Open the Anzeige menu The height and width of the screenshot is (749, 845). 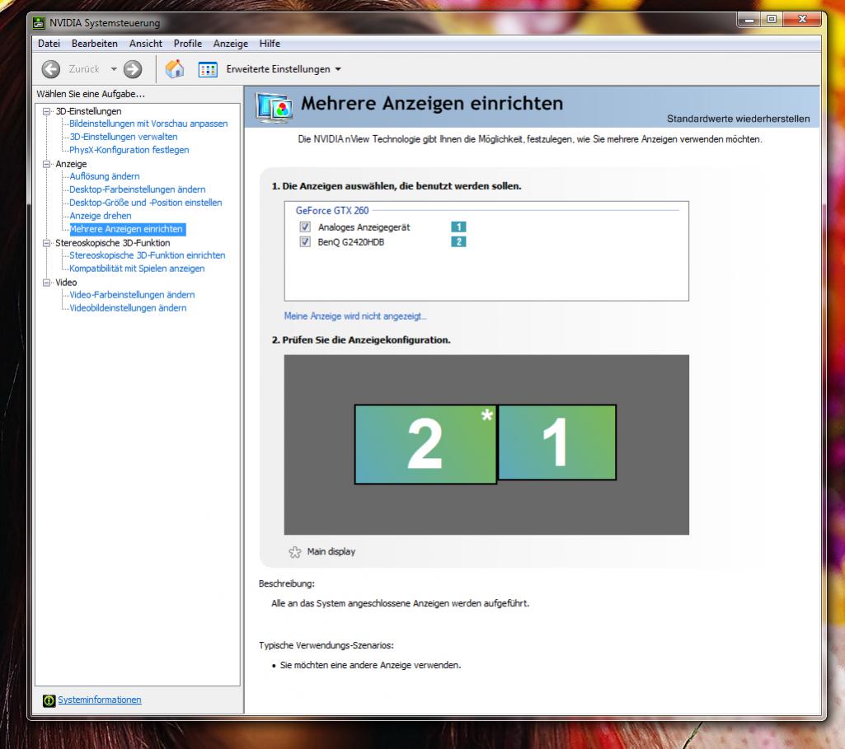click(231, 44)
